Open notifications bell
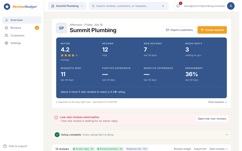The height and width of the screenshot is (151, 242). [x=178, y=6]
